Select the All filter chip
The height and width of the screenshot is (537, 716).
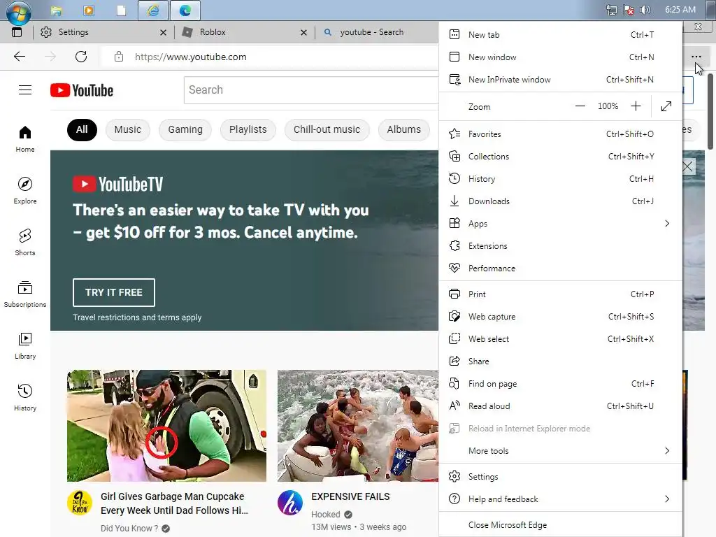[x=82, y=129]
